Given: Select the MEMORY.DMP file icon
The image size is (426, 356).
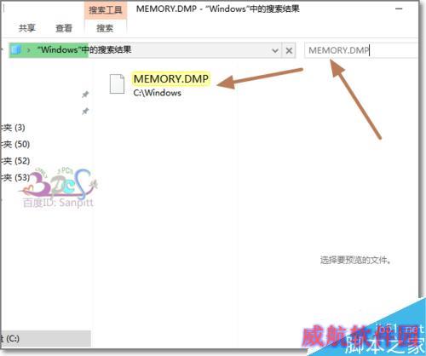Looking at the screenshot, I should tap(117, 83).
